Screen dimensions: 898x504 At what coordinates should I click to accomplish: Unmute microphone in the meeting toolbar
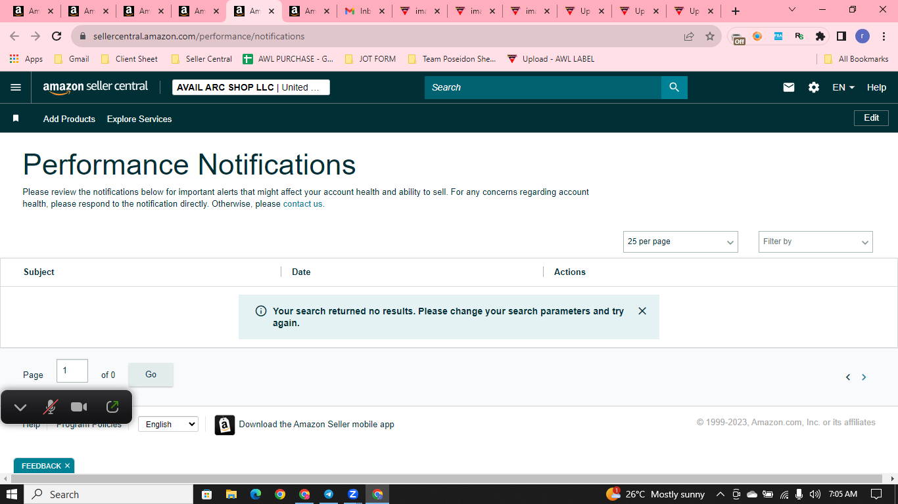tap(50, 407)
